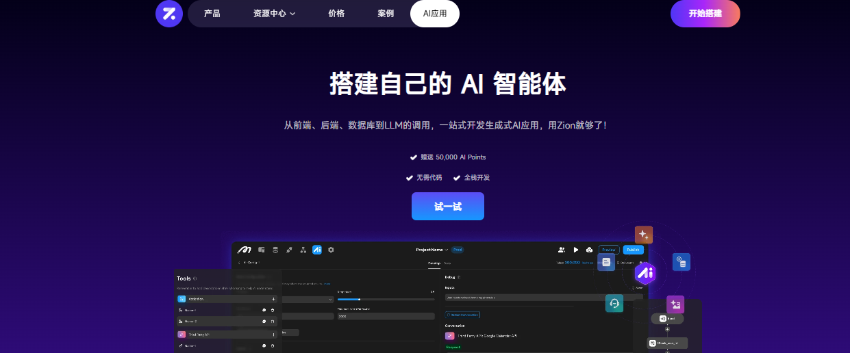
Task: Click the purple hexagon Ai icon
Action: pos(645,274)
